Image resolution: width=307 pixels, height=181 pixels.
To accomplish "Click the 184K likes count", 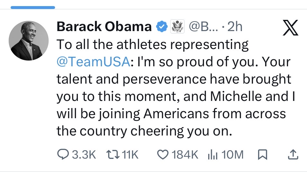I will [x=185, y=155].
